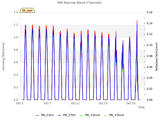Click the 0.12 right axis tick label

coord(149,34)
